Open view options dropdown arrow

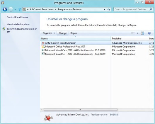(137, 33)
